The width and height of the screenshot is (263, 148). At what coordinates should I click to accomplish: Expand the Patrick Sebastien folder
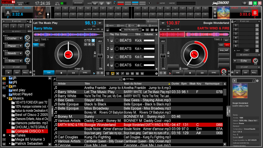(x=10, y=143)
